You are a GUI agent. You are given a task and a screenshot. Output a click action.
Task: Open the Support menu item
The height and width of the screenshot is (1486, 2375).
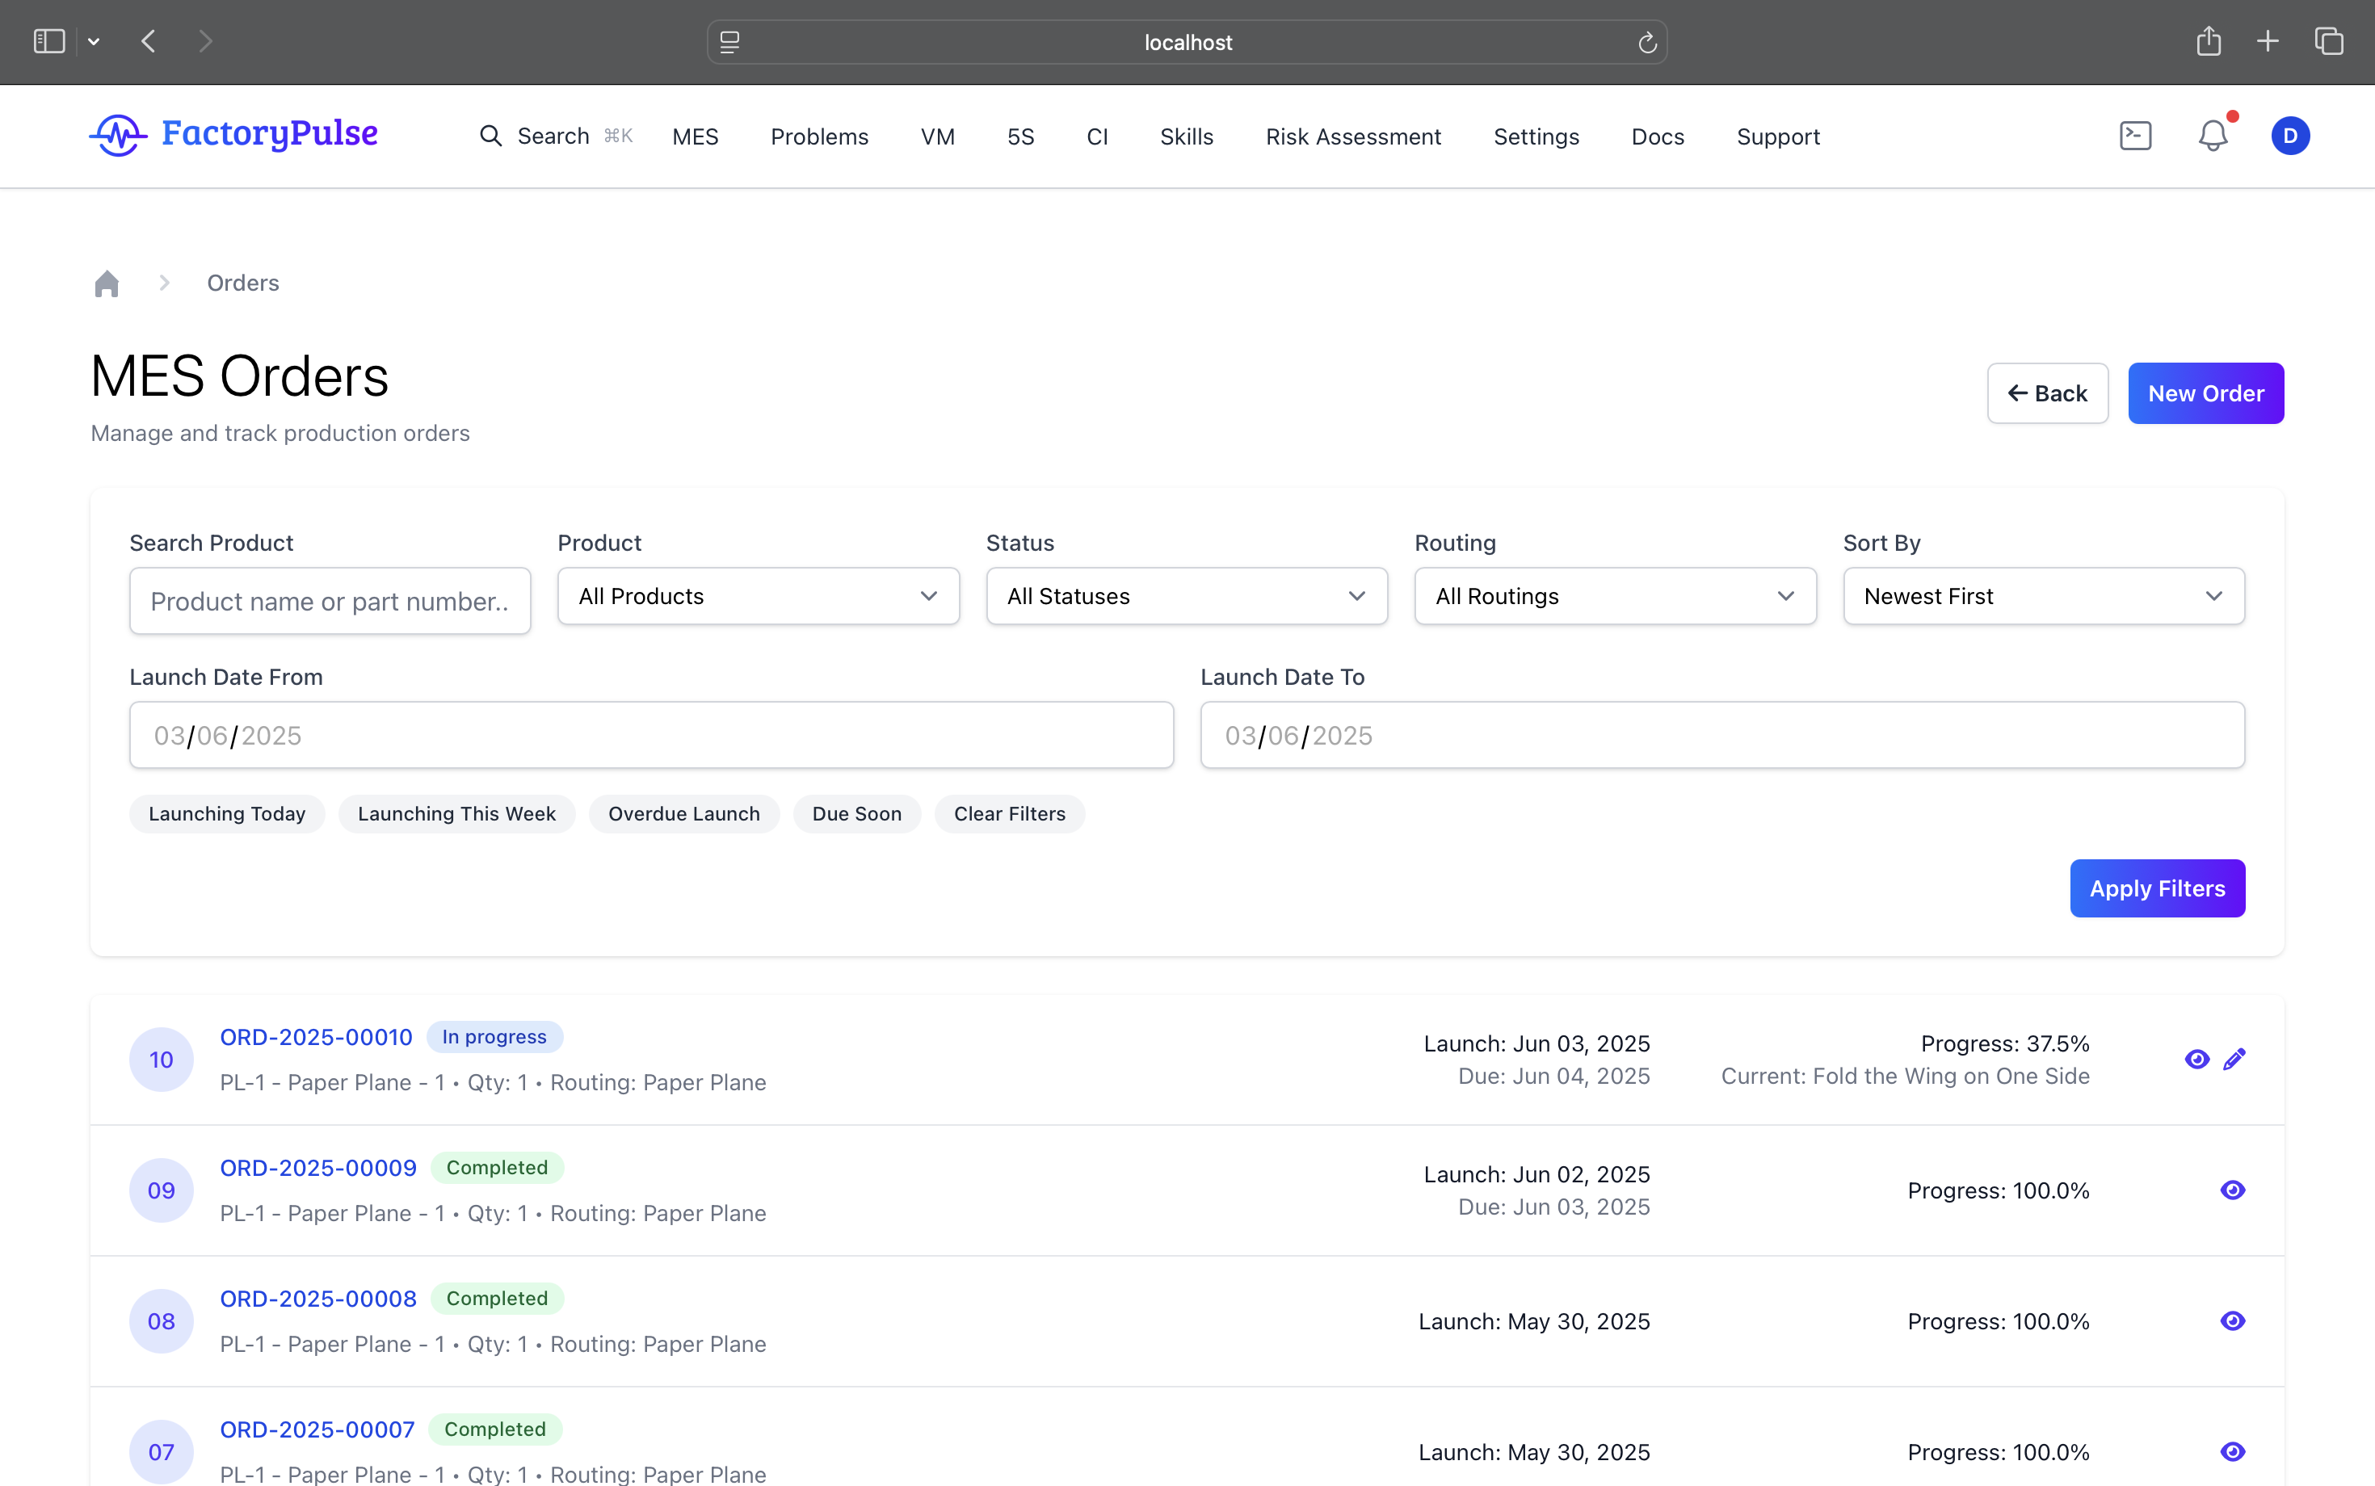tap(1777, 136)
